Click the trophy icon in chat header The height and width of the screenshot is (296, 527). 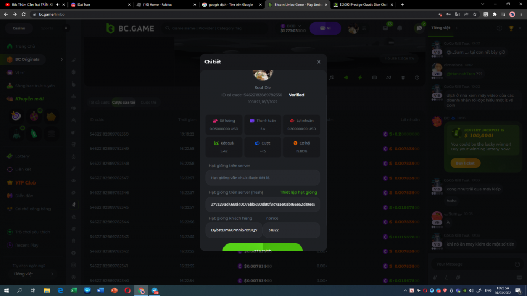(x=510, y=28)
